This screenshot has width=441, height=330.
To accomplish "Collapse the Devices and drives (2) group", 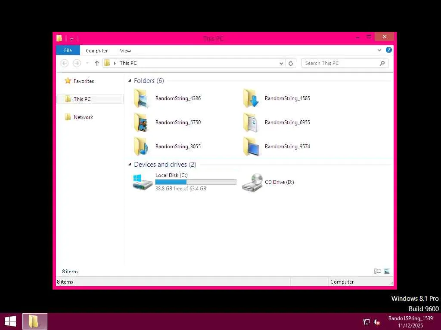I will point(130,165).
